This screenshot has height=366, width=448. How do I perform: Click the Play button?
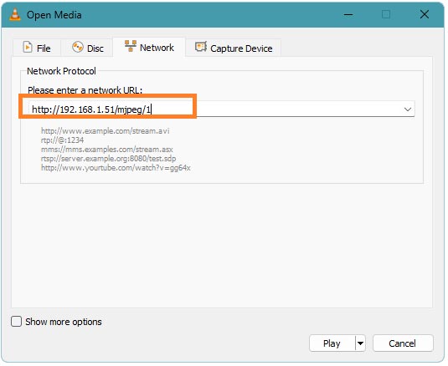tap(332, 343)
